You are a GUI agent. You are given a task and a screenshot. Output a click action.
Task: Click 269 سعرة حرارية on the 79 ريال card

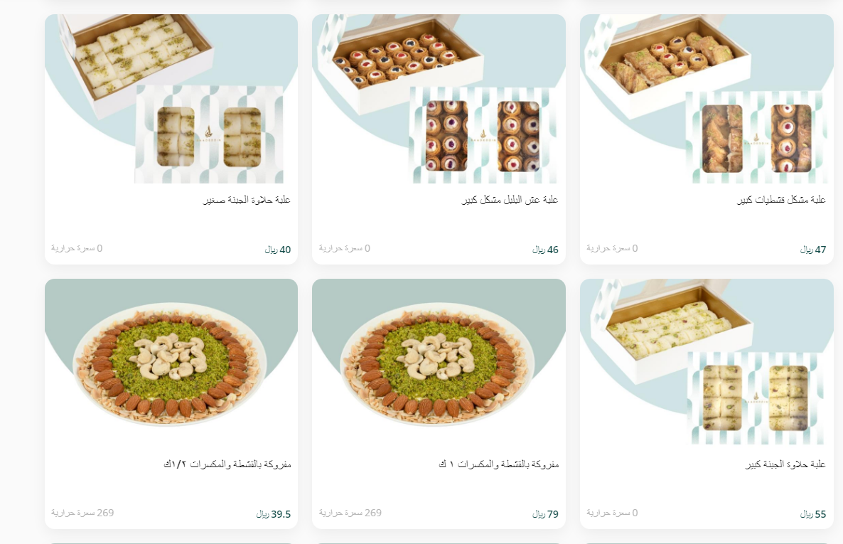click(x=350, y=513)
